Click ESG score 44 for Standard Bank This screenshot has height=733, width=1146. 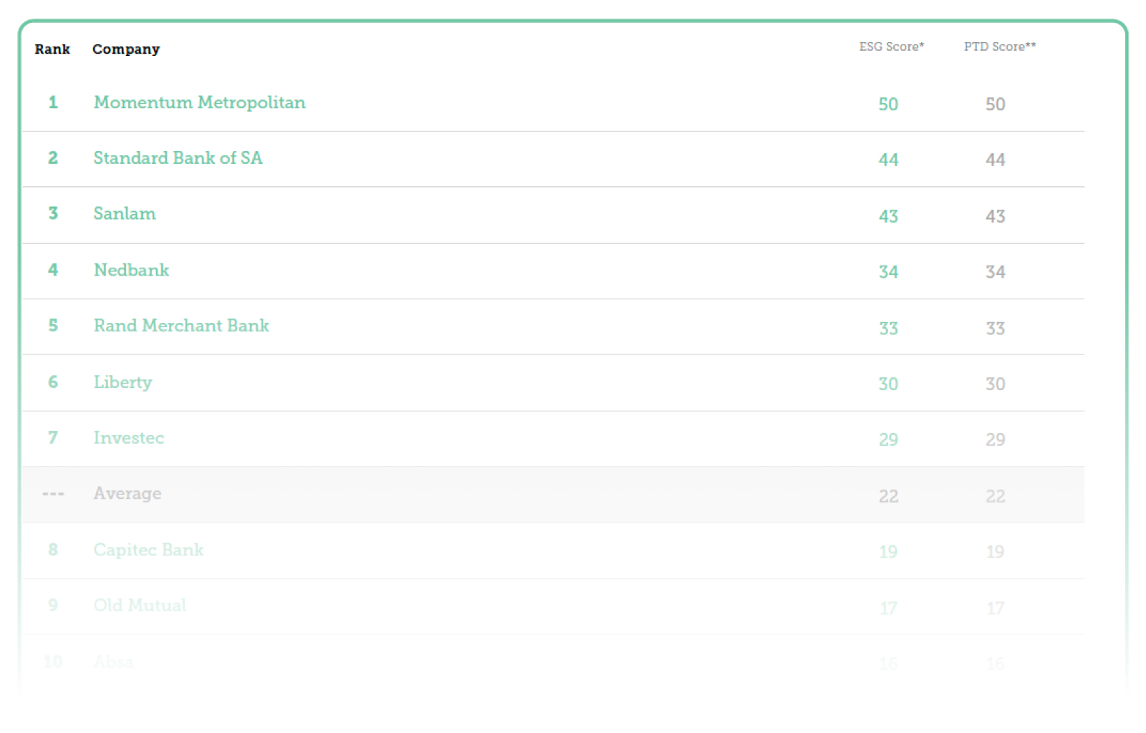(888, 160)
